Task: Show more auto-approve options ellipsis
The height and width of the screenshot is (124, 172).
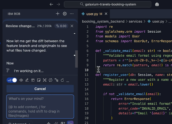Action: [68, 81]
